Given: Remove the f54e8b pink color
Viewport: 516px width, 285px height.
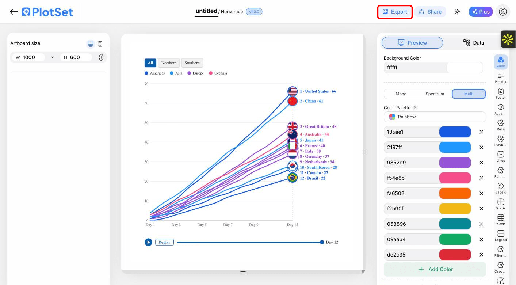Looking at the screenshot, I should coord(481,178).
